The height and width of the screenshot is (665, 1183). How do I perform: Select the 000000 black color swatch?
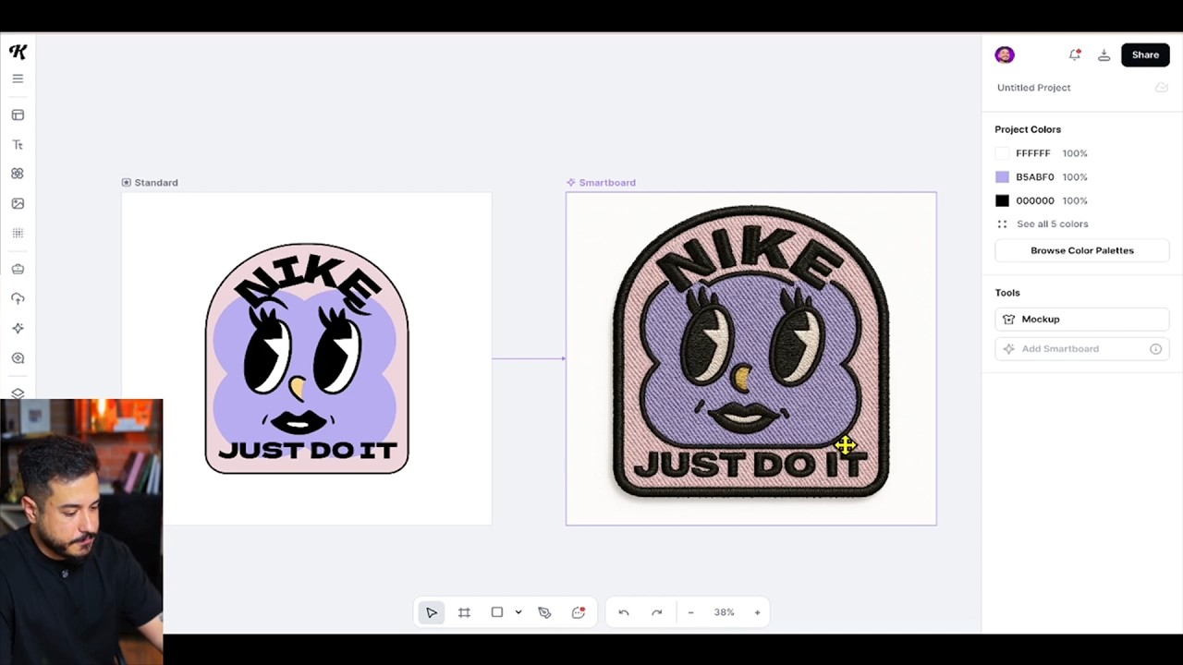[x=1002, y=200]
